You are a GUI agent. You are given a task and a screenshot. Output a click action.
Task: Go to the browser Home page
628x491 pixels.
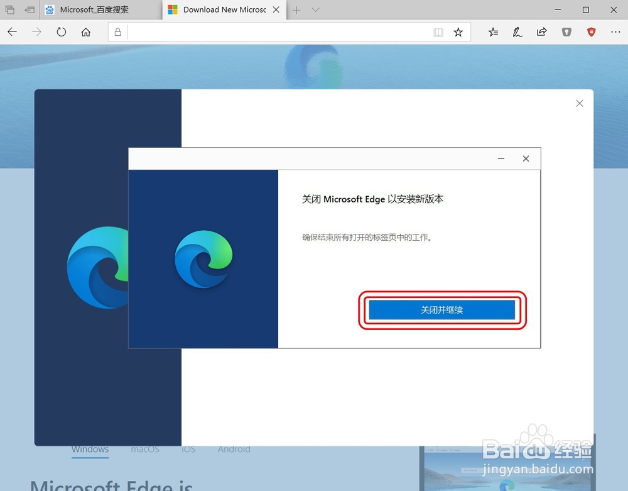(x=85, y=32)
